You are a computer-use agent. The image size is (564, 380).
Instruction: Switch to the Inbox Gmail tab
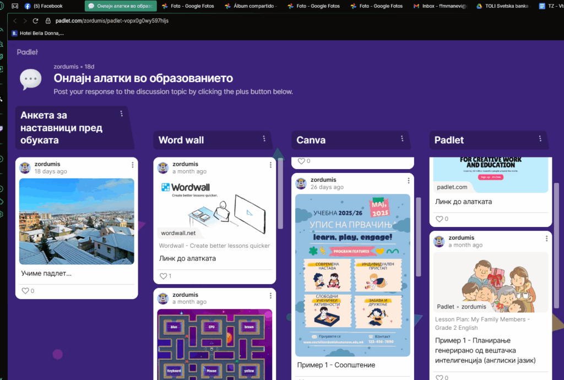coord(440,6)
